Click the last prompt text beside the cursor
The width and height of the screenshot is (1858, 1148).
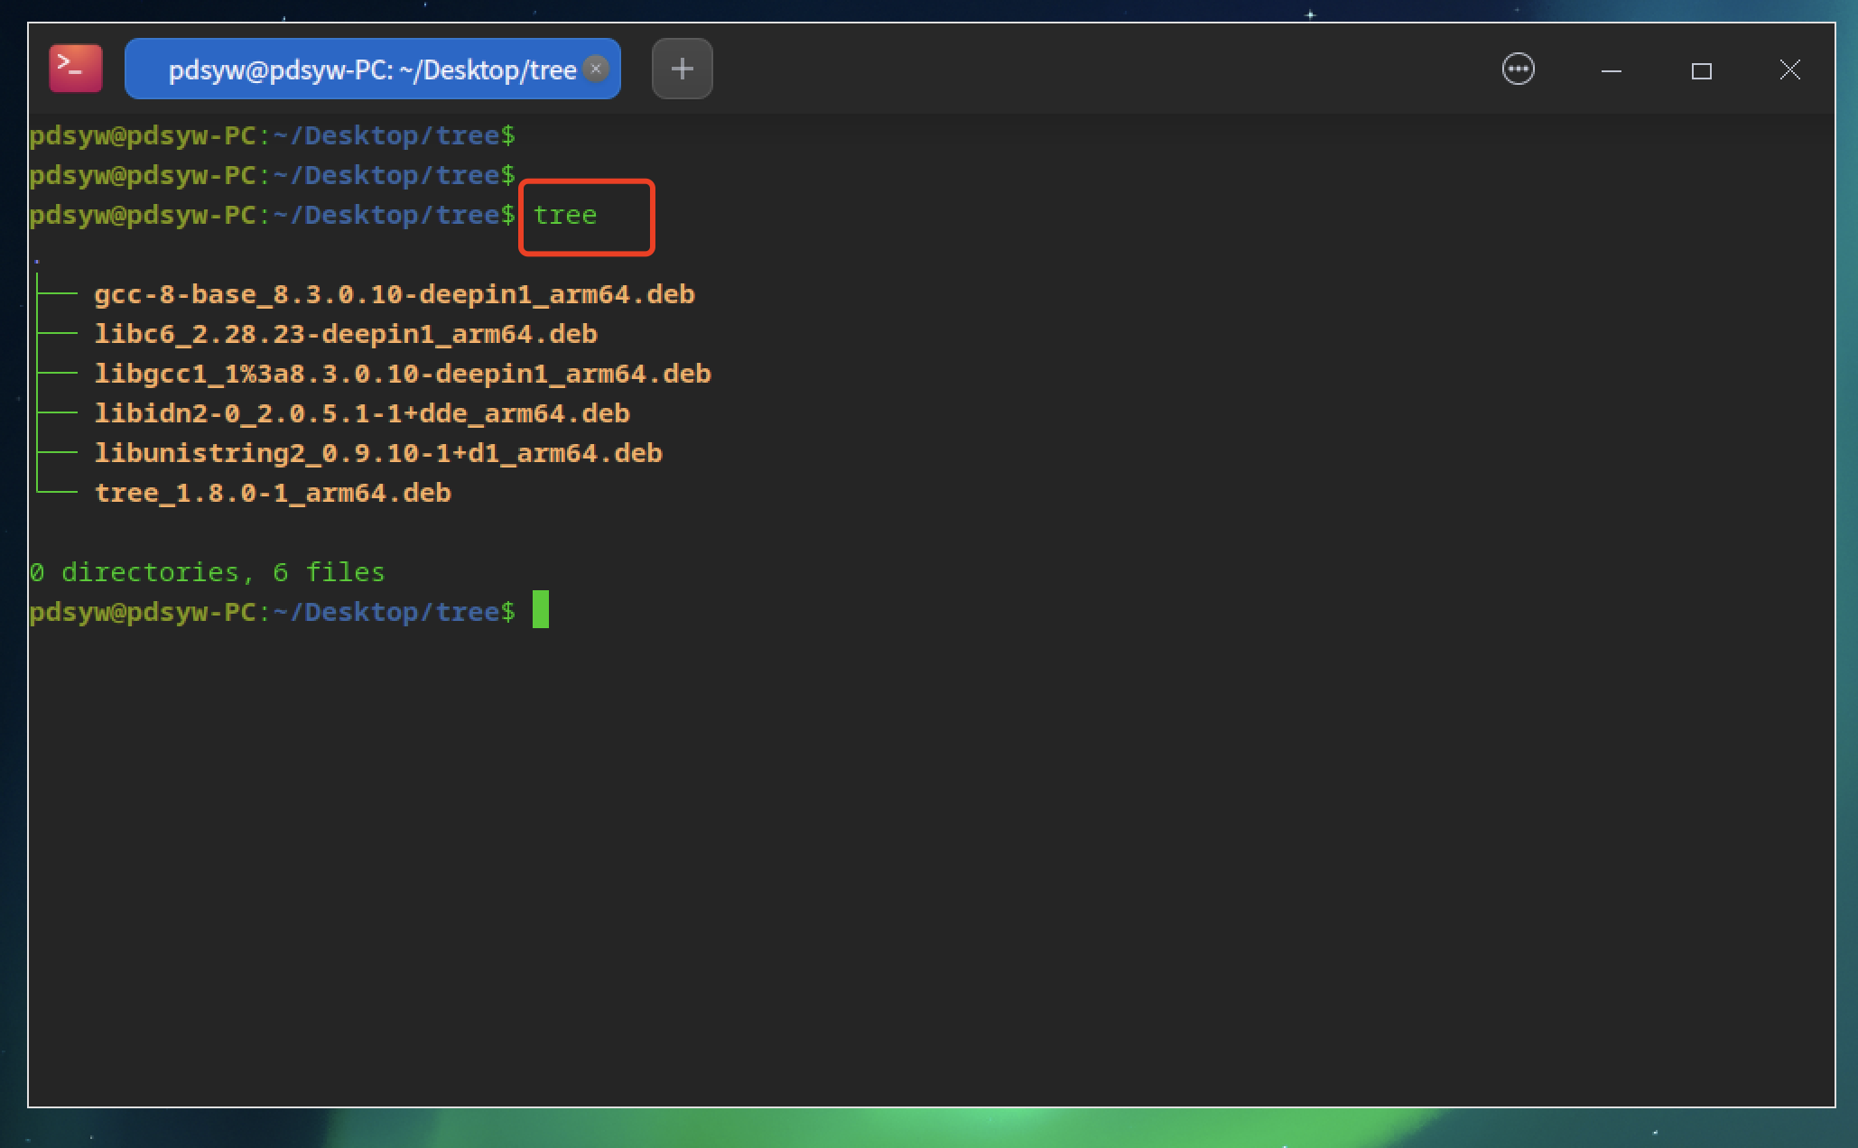point(273,612)
